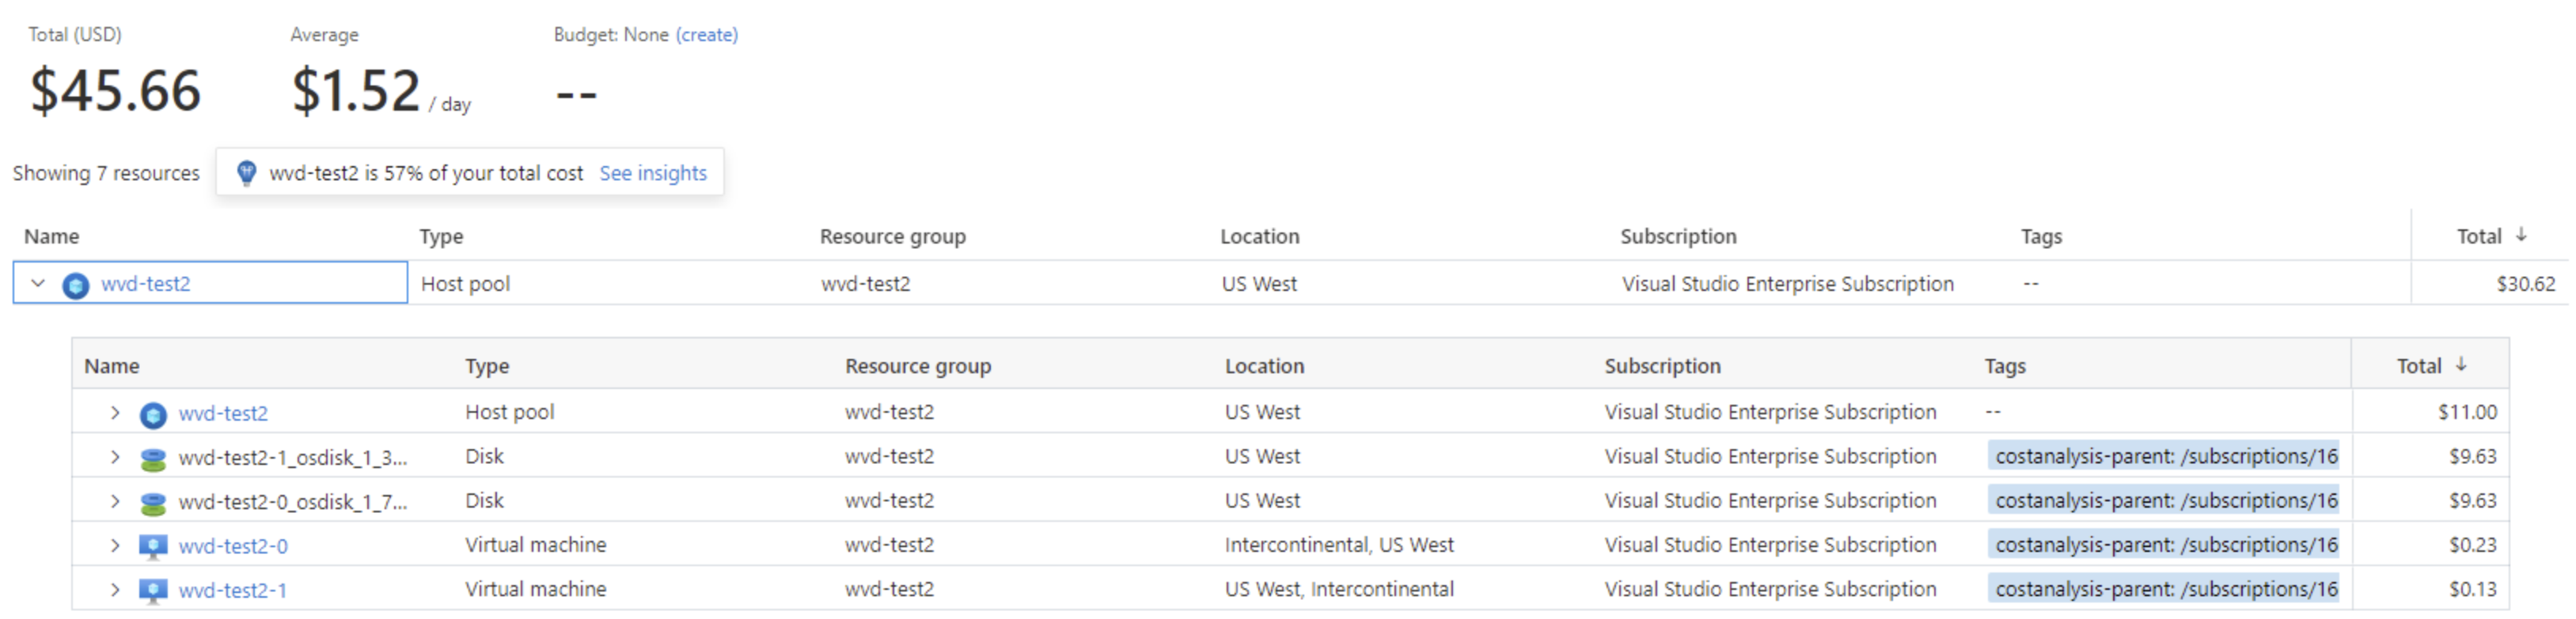Click the sort arrow next to outer Total header

click(2521, 236)
